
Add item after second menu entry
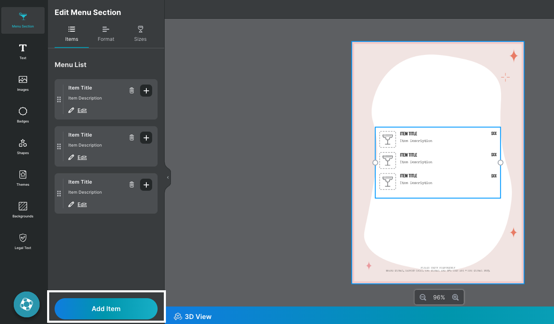(x=146, y=137)
